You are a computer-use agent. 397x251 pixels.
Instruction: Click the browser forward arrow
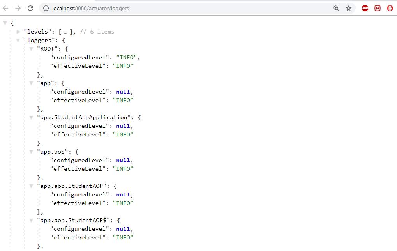pyautogui.click(x=18, y=8)
